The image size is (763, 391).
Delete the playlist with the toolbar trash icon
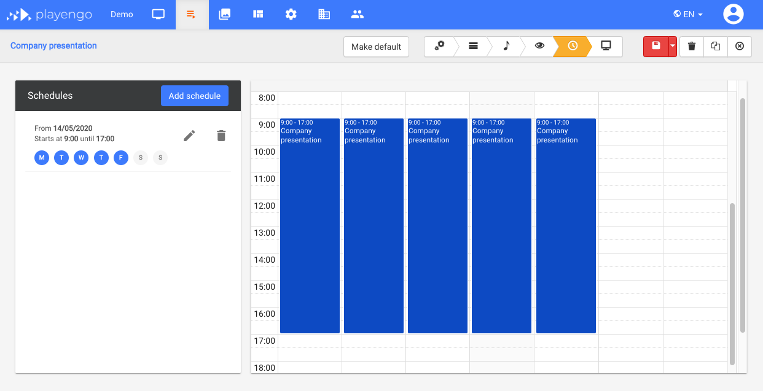(x=692, y=47)
